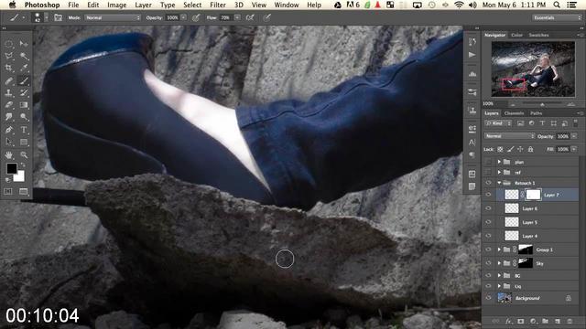
Task: Change screen mode from toolbox
Action: tap(24, 191)
